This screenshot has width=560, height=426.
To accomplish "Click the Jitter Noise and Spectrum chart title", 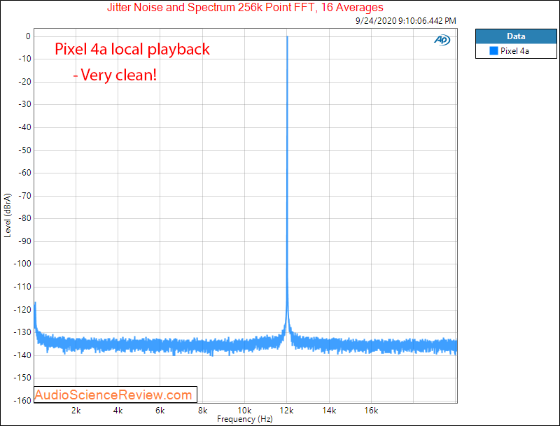I will click(245, 7).
